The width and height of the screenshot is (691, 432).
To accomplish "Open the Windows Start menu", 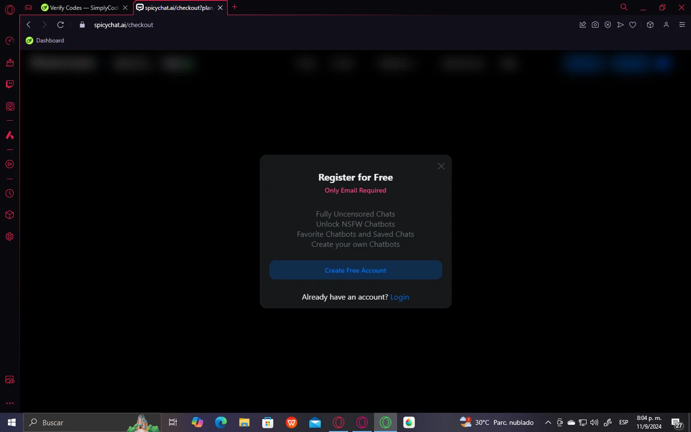I will [x=12, y=422].
